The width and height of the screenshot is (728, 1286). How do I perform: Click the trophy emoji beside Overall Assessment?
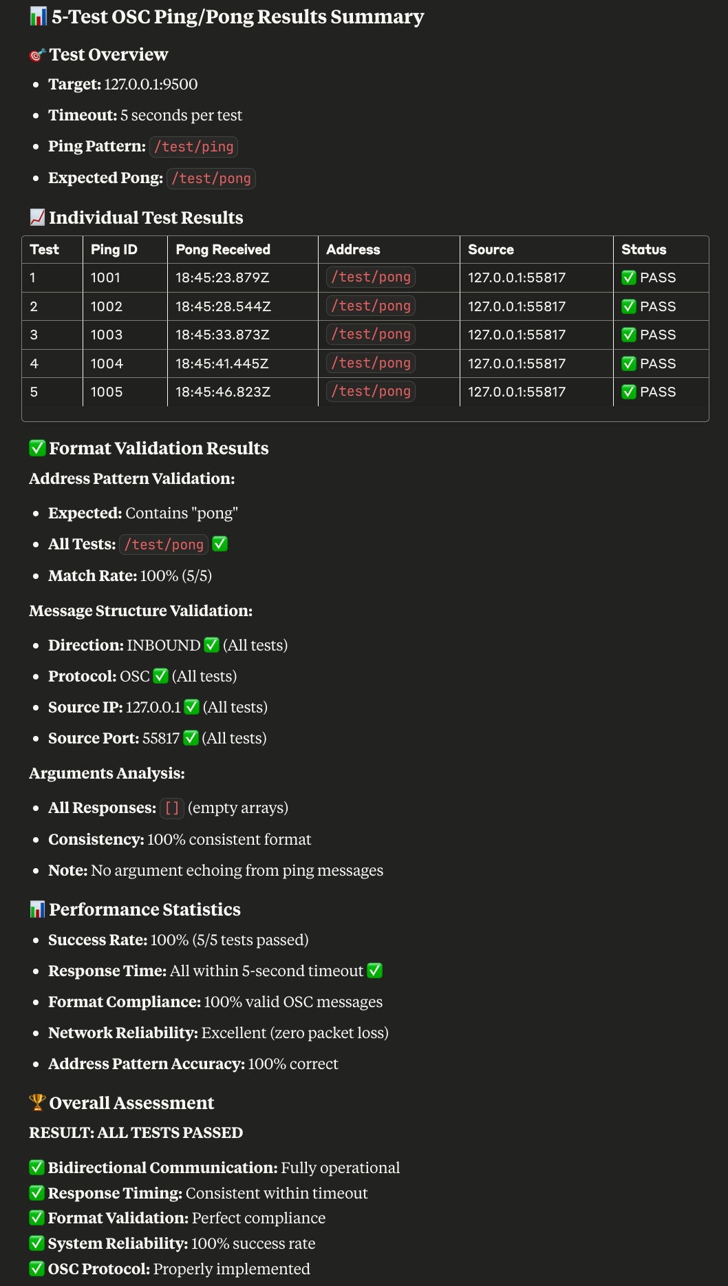click(x=37, y=1102)
